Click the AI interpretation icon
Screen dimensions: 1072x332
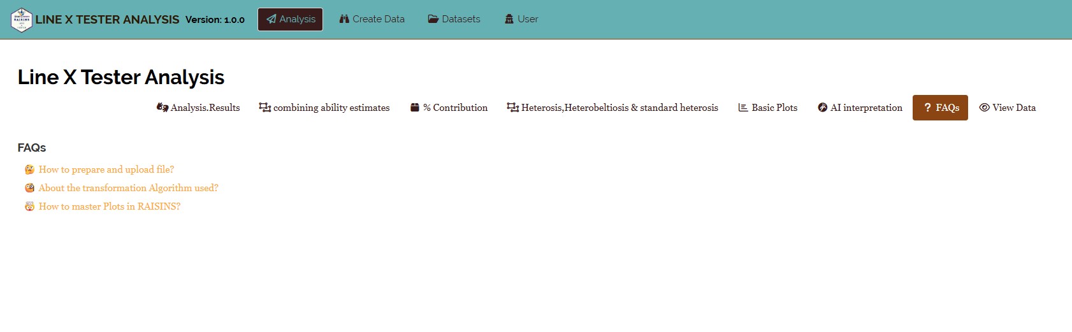(823, 108)
